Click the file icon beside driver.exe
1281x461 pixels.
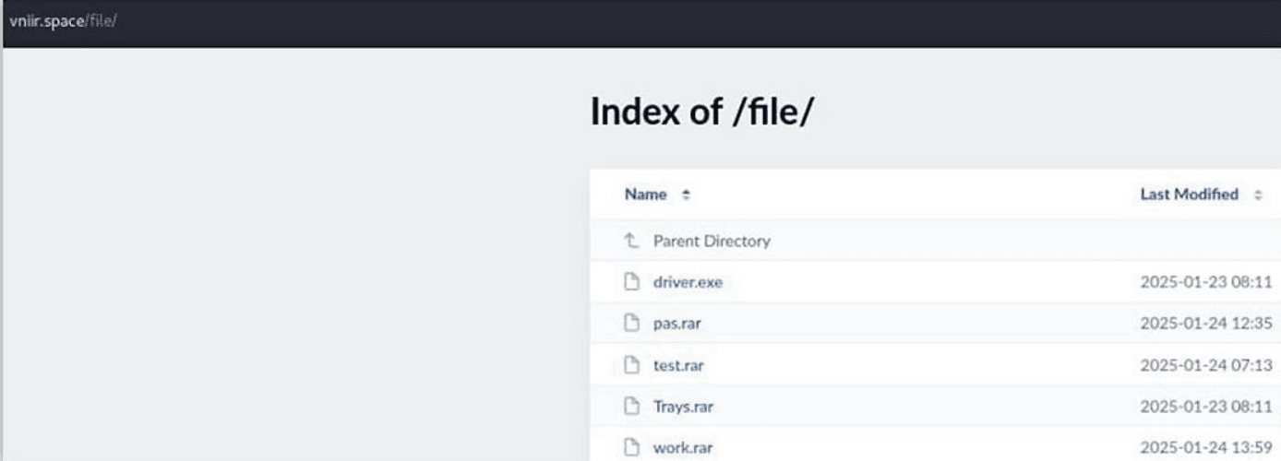pyautogui.click(x=632, y=282)
